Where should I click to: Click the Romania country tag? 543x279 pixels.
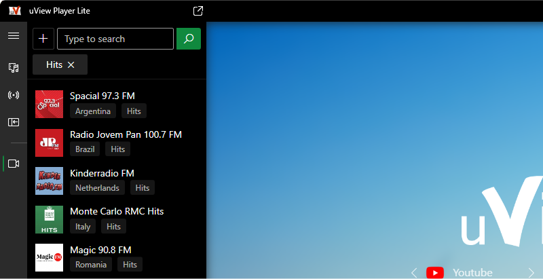(91, 265)
